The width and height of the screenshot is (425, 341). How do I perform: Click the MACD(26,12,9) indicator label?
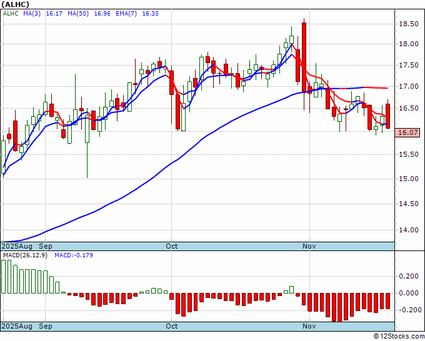click(x=25, y=255)
